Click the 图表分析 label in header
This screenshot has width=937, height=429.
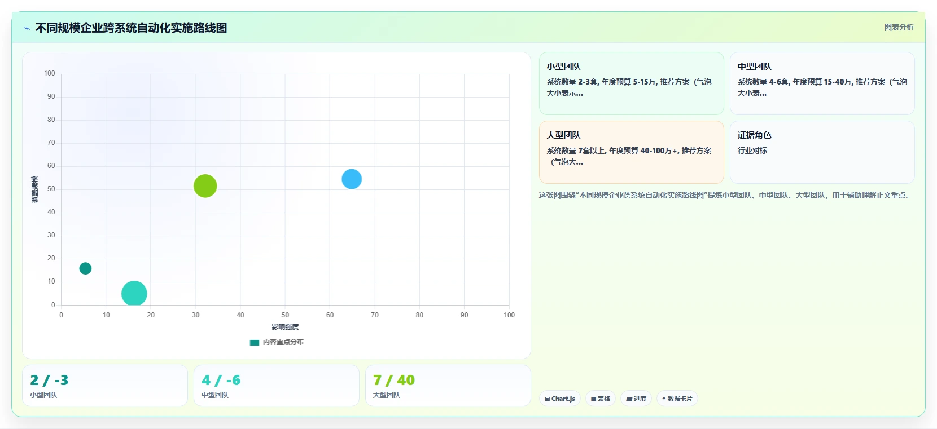(899, 27)
